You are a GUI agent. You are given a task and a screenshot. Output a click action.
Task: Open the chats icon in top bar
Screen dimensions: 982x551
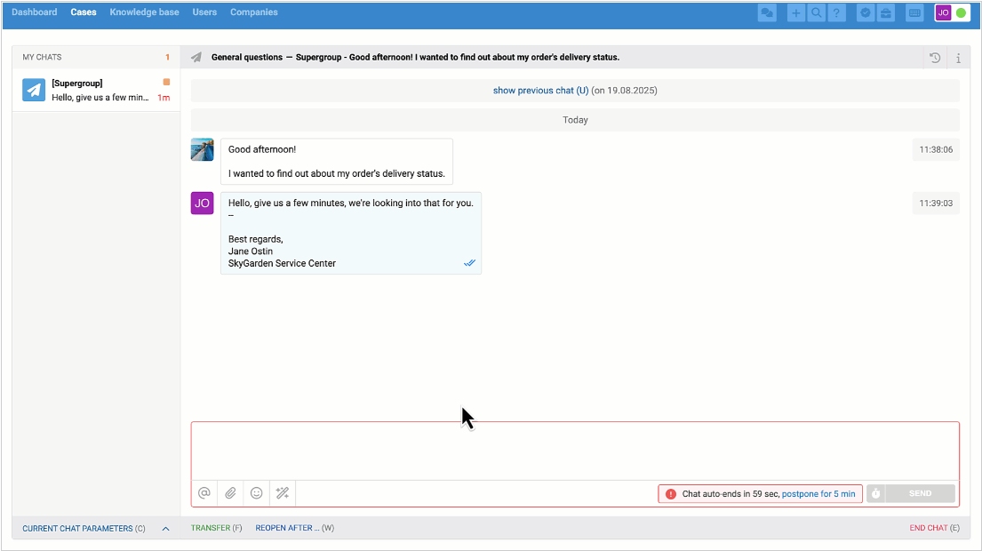pos(767,13)
